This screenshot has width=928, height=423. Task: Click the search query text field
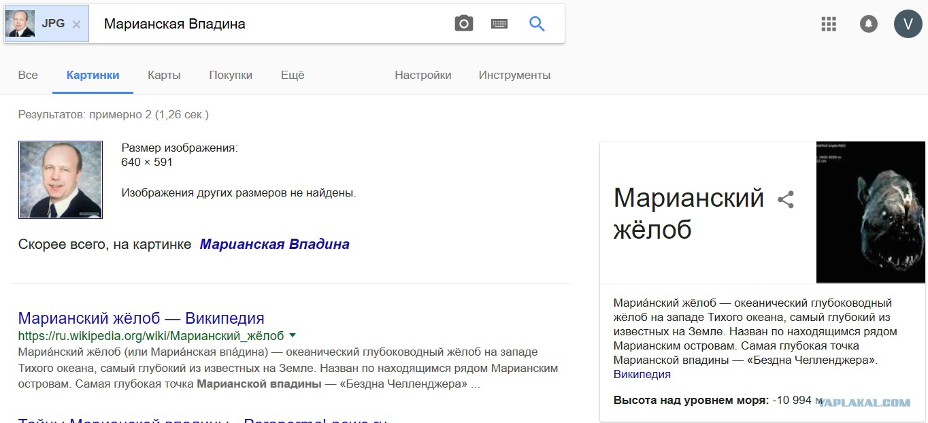point(272,24)
